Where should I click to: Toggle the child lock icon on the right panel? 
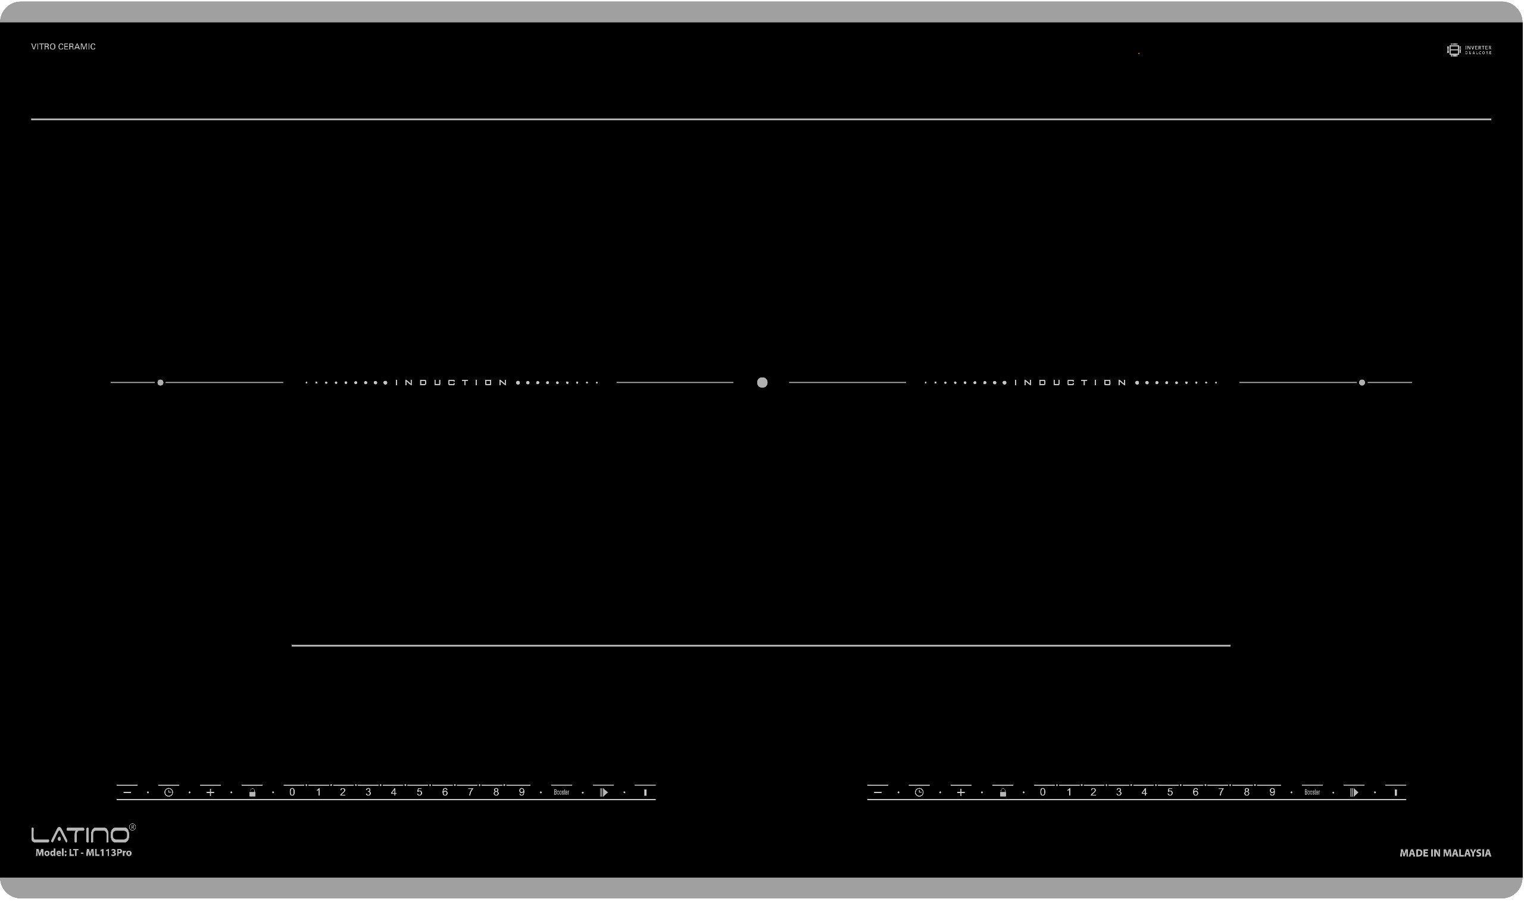click(x=1003, y=792)
